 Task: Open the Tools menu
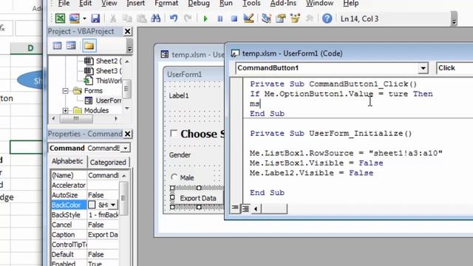pyautogui.click(x=251, y=3)
